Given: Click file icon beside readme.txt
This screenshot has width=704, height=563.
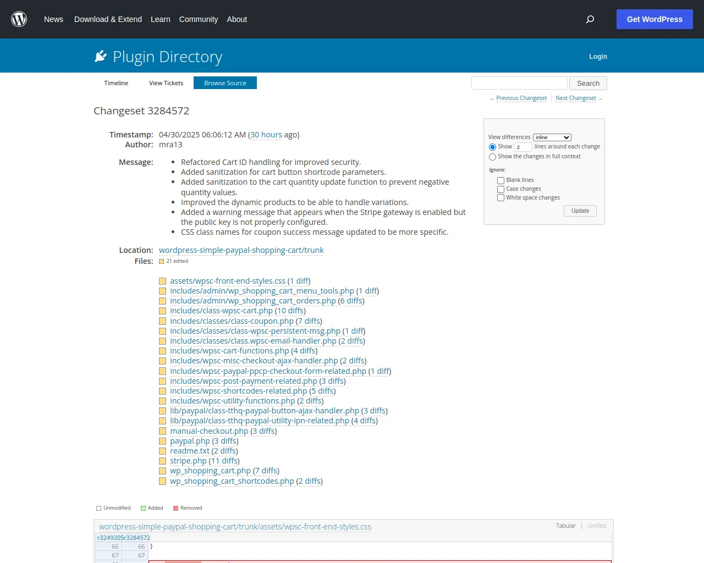Looking at the screenshot, I should click(x=162, y=451).
